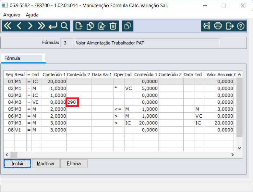Click the new document toolbar icon

[x=79, y=26]
